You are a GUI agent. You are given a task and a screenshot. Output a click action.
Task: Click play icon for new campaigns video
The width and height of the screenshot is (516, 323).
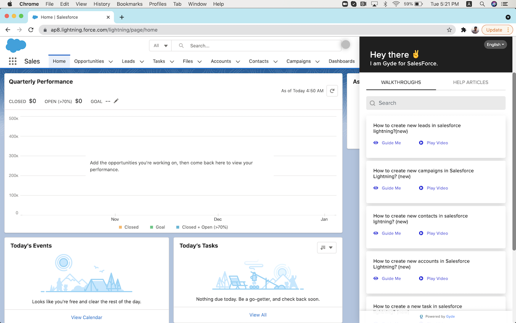tap(421, 188)
